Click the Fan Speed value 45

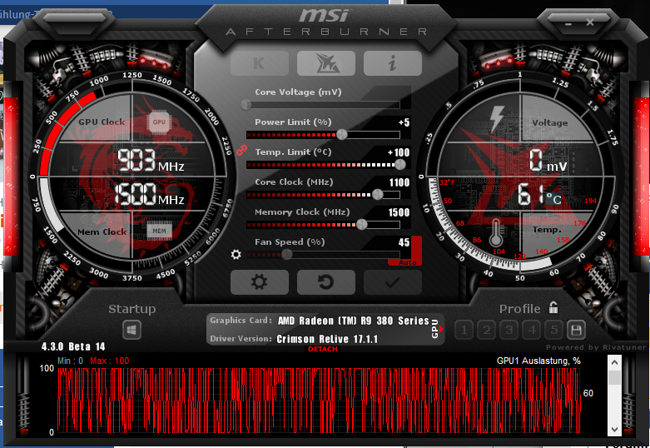tap(404, 242)
